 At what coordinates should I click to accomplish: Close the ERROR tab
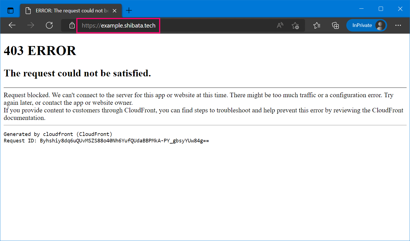tap(115, 11)
